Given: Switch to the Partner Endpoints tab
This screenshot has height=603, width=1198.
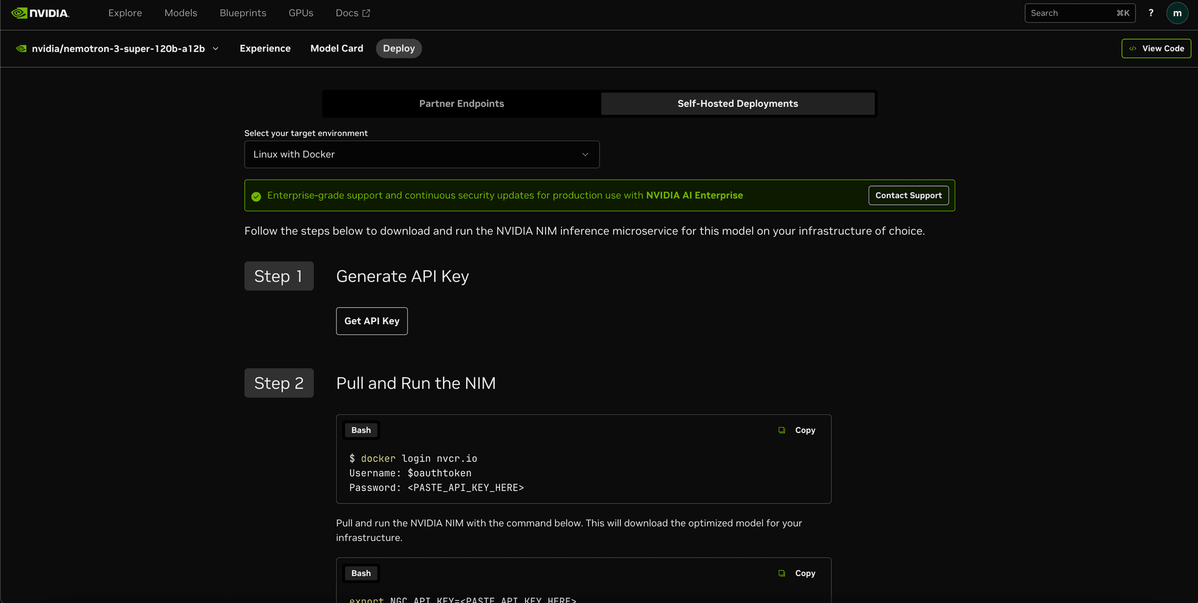Looking at the screenshot, I should 461,104.
